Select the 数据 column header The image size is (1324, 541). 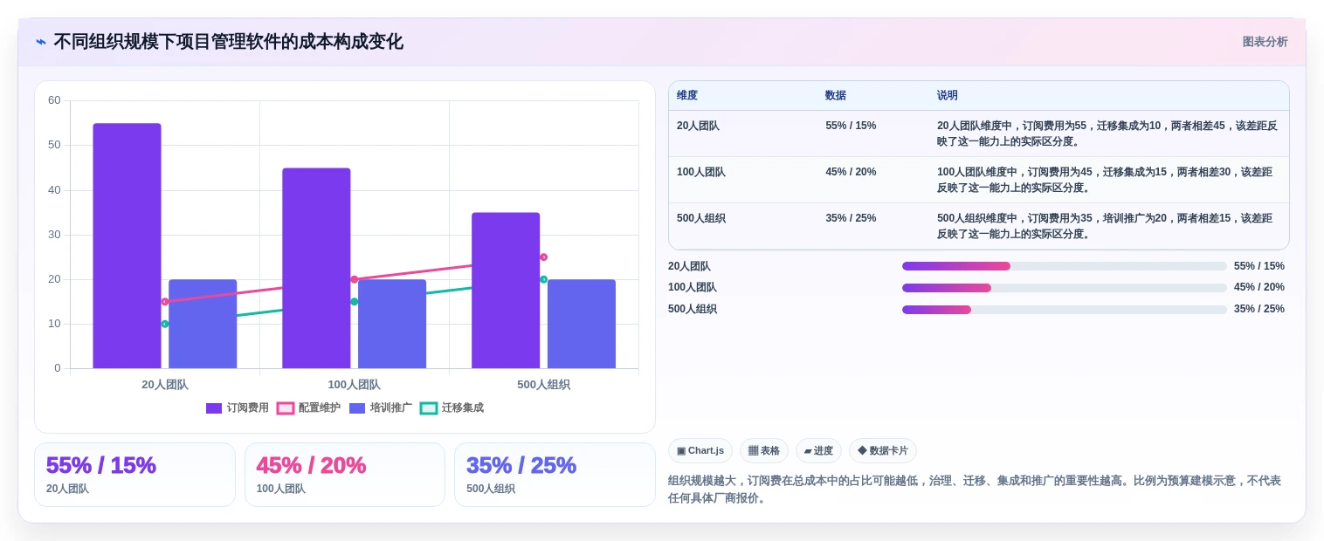[836, 96]
